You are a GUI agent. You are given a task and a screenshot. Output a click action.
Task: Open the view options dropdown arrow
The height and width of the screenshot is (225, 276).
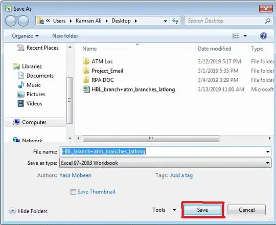tap(245, 36)
